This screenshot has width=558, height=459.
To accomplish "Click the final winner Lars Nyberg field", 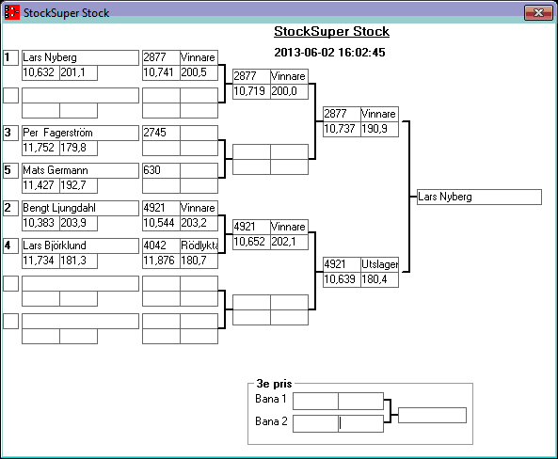I will tap(479, 197).
